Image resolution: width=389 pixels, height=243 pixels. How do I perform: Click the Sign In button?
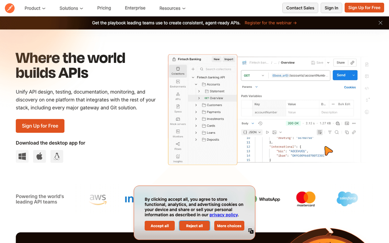pyautogui.click(x=331, y=8)
